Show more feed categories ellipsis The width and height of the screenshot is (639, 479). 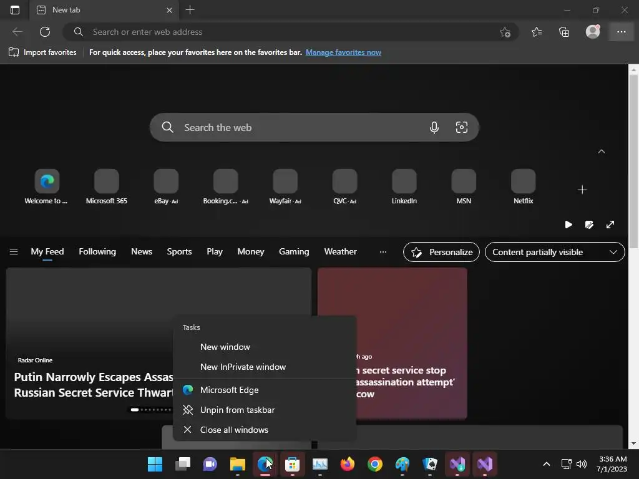point(383,252)
